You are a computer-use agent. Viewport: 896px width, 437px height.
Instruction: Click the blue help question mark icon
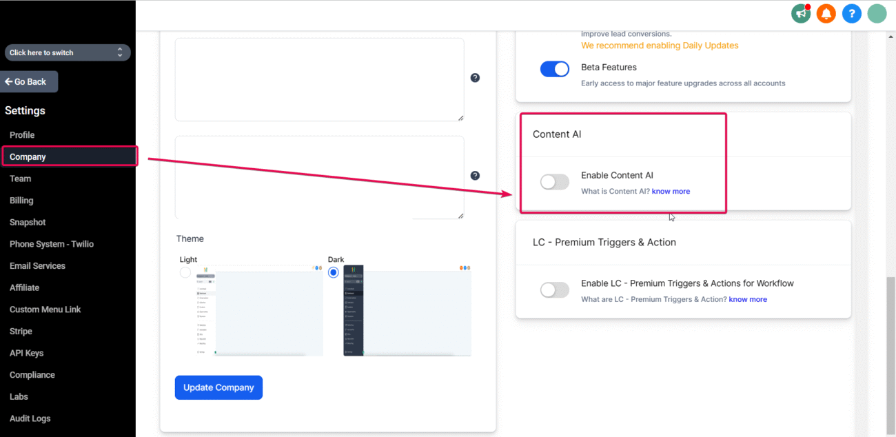[x=852, y=13]
